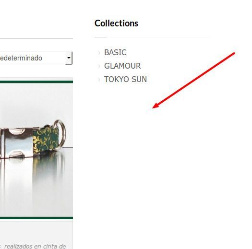Open the green dog collar product photo
Image resolution: width=252 pixels, height=249 pixels.
click(36, 150)
